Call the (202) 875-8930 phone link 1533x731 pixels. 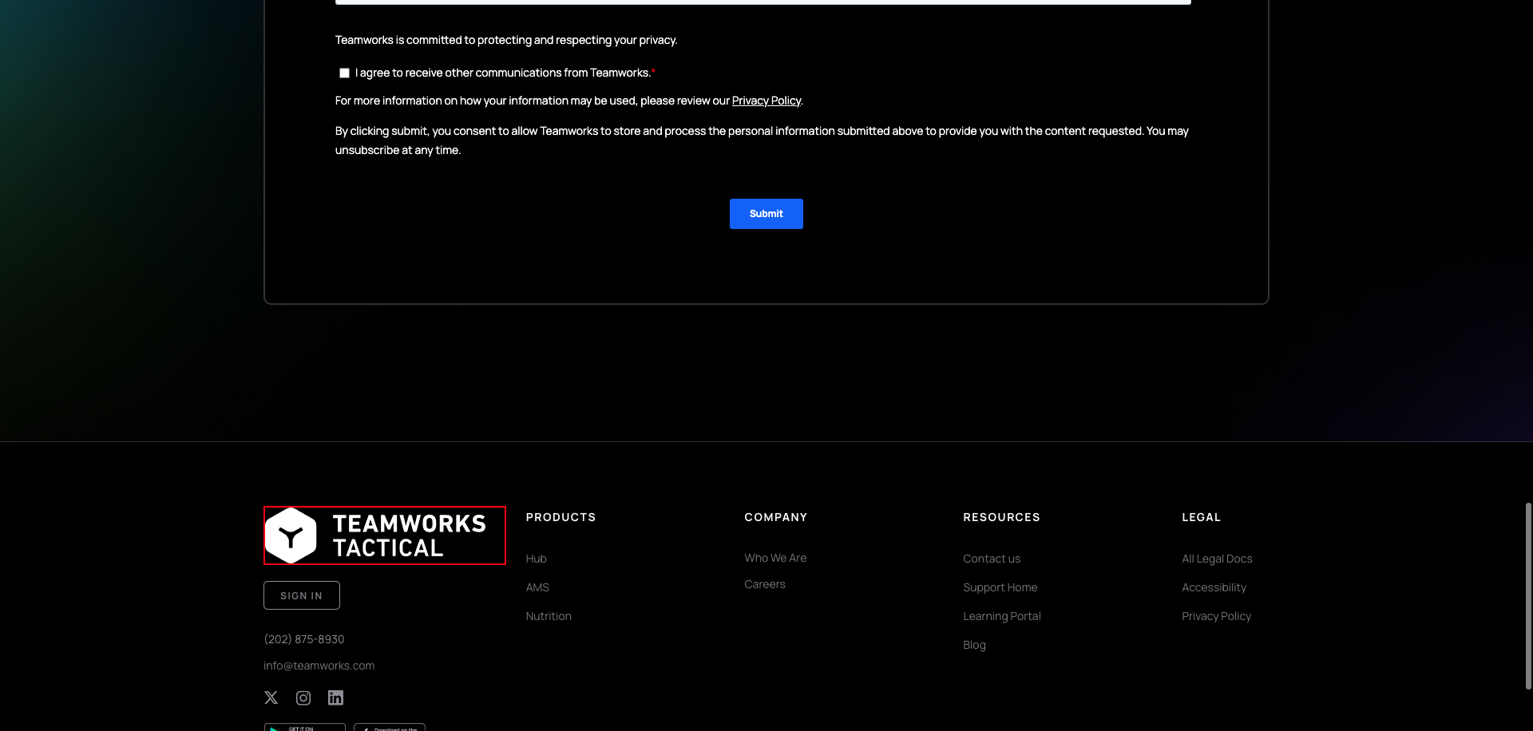pos(304,638)
